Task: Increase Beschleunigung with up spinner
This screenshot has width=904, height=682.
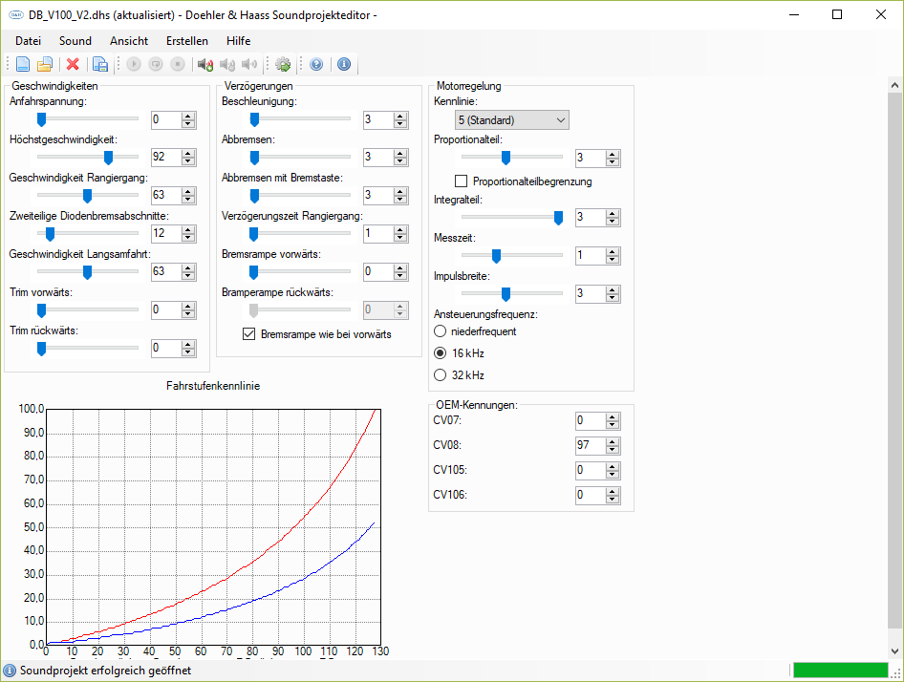Action: 400,116
